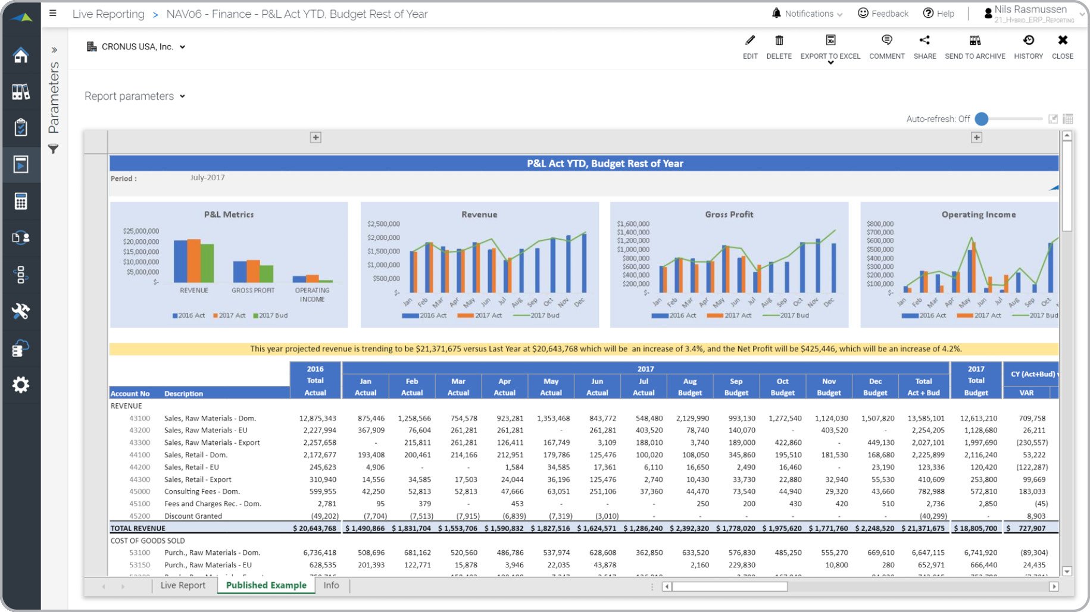
Task: Switch to the Live Report tab
Action: tap(183, 585)
